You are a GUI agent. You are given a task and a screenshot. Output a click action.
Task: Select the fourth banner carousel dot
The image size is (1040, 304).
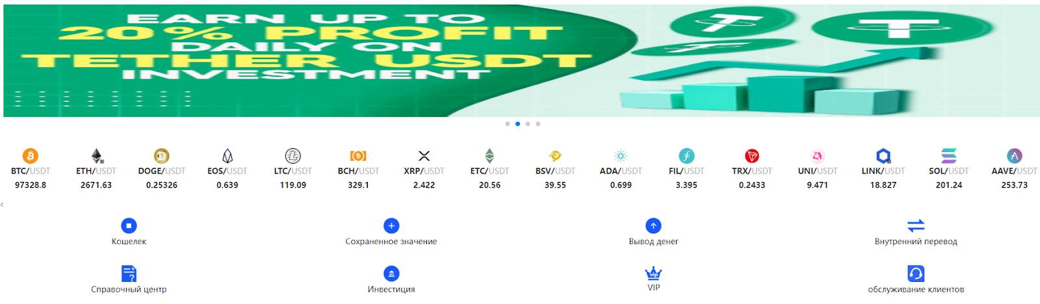click(538, 123)
